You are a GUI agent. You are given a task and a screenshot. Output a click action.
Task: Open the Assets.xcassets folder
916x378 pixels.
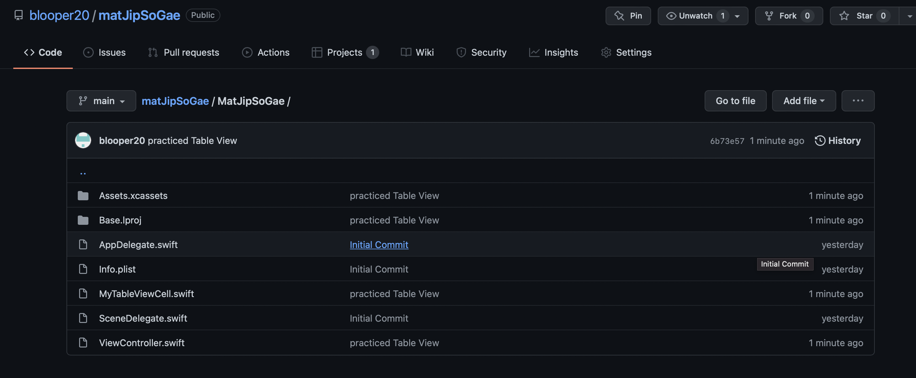click(133, 196)
